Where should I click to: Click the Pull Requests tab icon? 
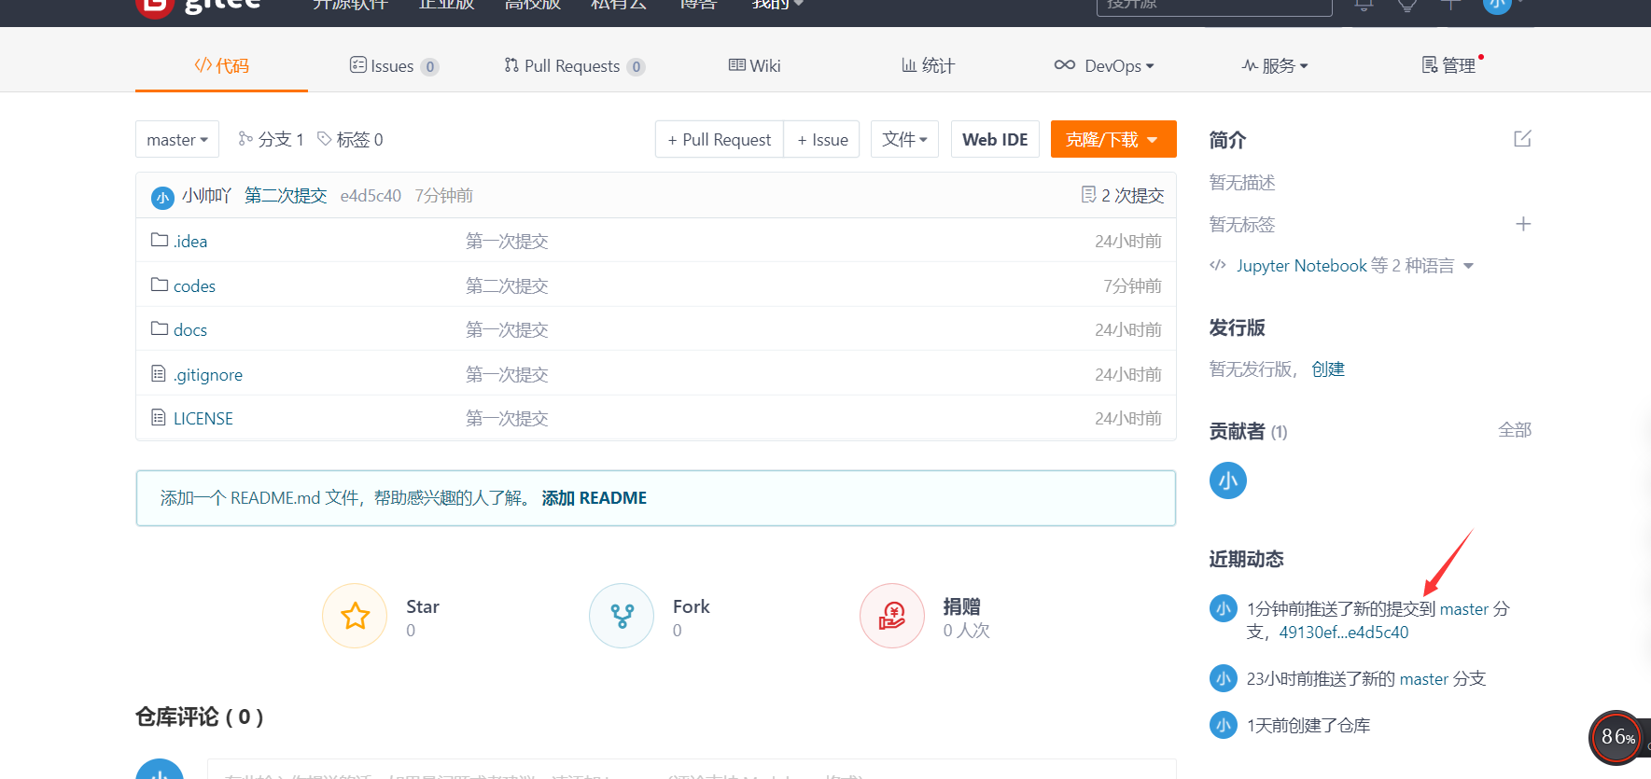[511, 64]
